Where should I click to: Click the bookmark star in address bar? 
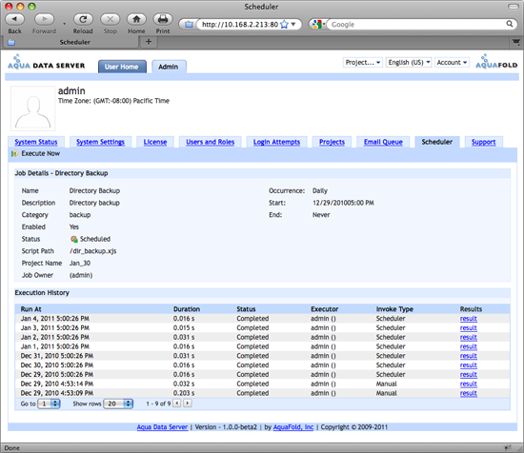coord(284,25)
